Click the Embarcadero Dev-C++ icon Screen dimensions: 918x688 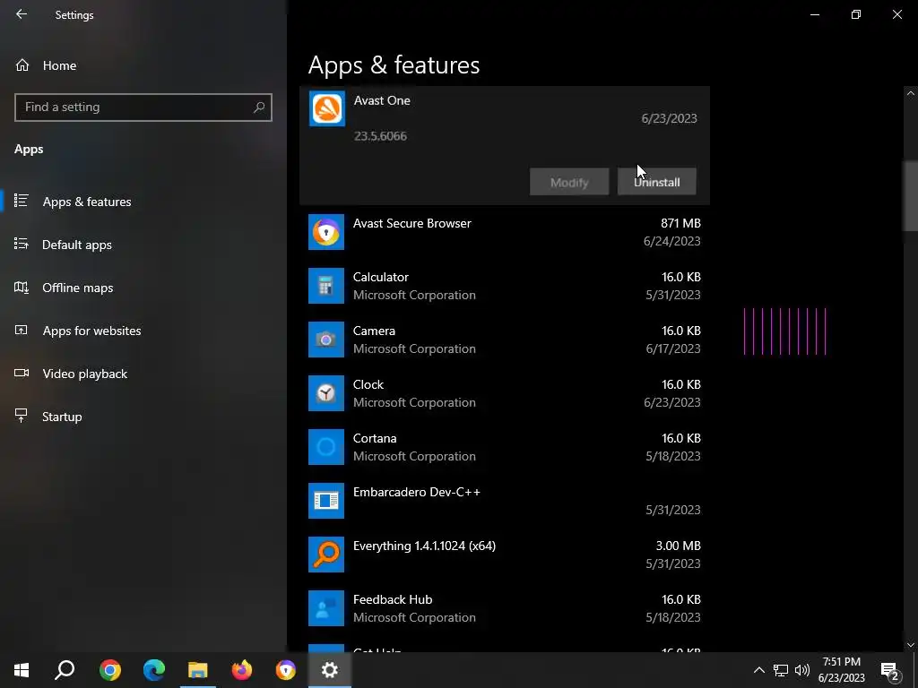click(326, 502)
